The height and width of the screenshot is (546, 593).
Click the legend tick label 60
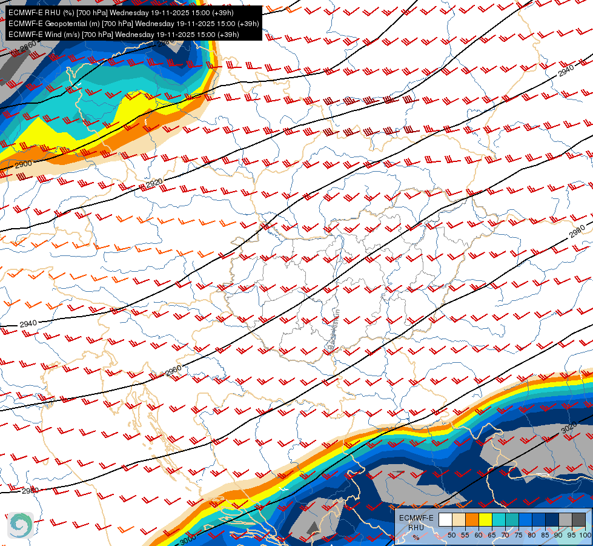pyautogui.click(x=479, y=535)
